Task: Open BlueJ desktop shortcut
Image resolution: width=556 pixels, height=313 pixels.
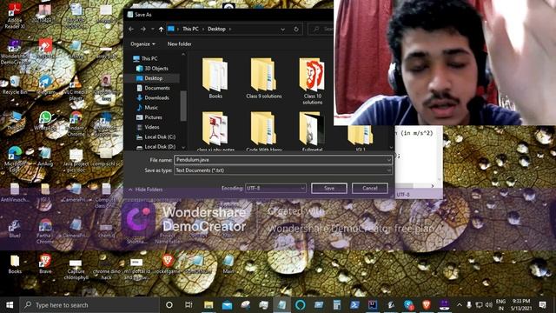Action: coord(15,228)
